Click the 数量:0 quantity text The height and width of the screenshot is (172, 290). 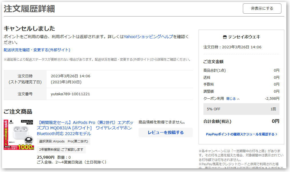(x=64, y=157)
